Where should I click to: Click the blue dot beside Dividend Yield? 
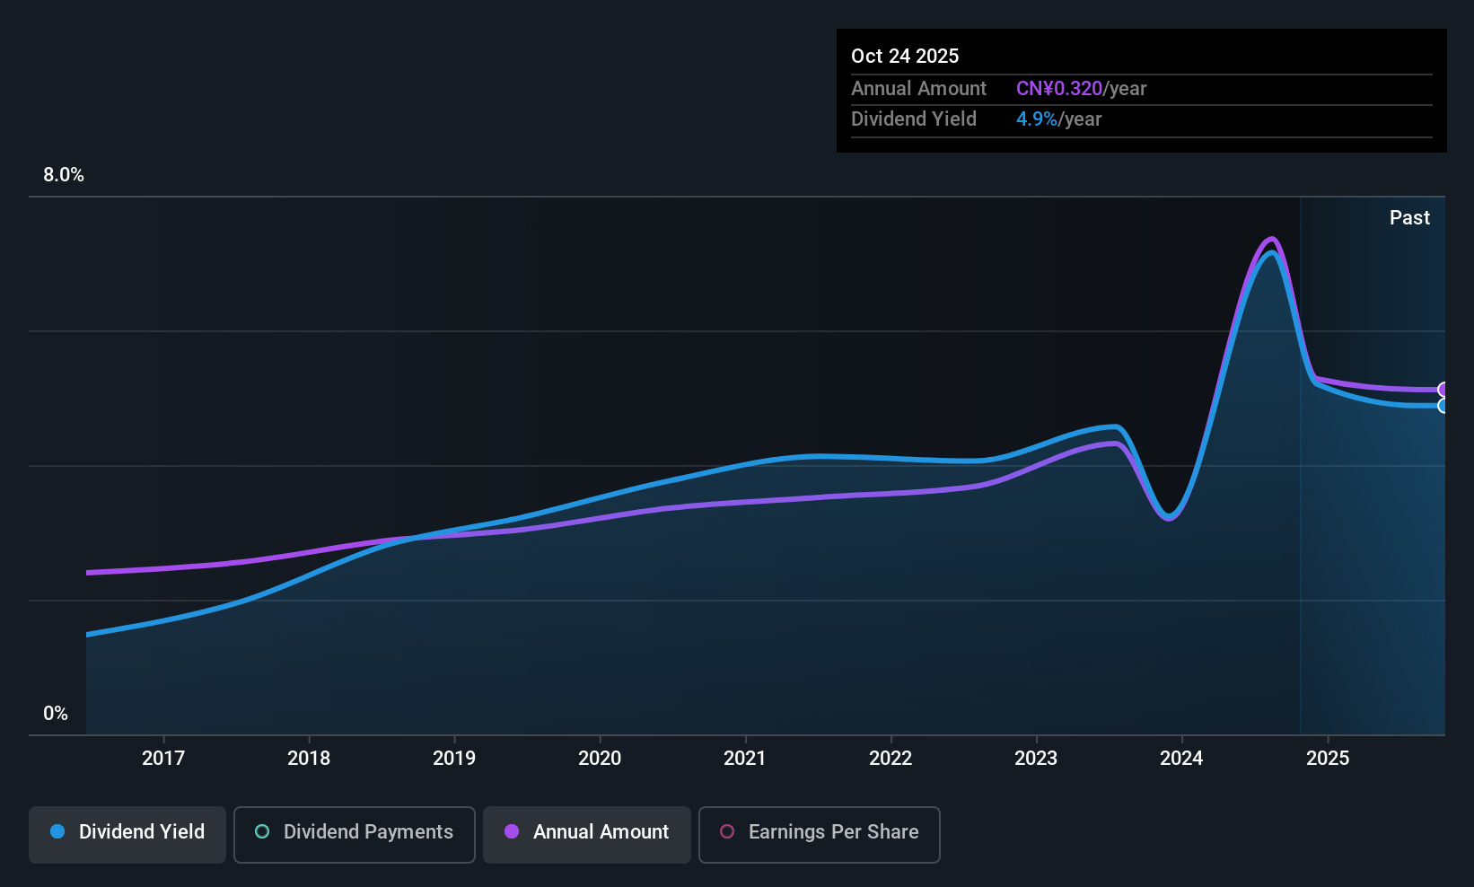pos(57,832)
